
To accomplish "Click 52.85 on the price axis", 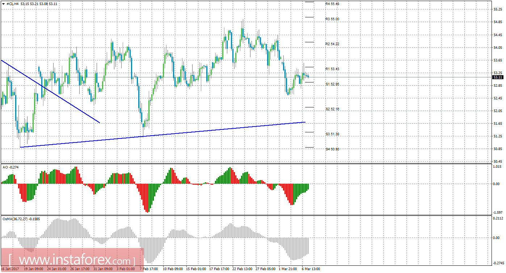I will pyautogui.click(x=497, y=86).
